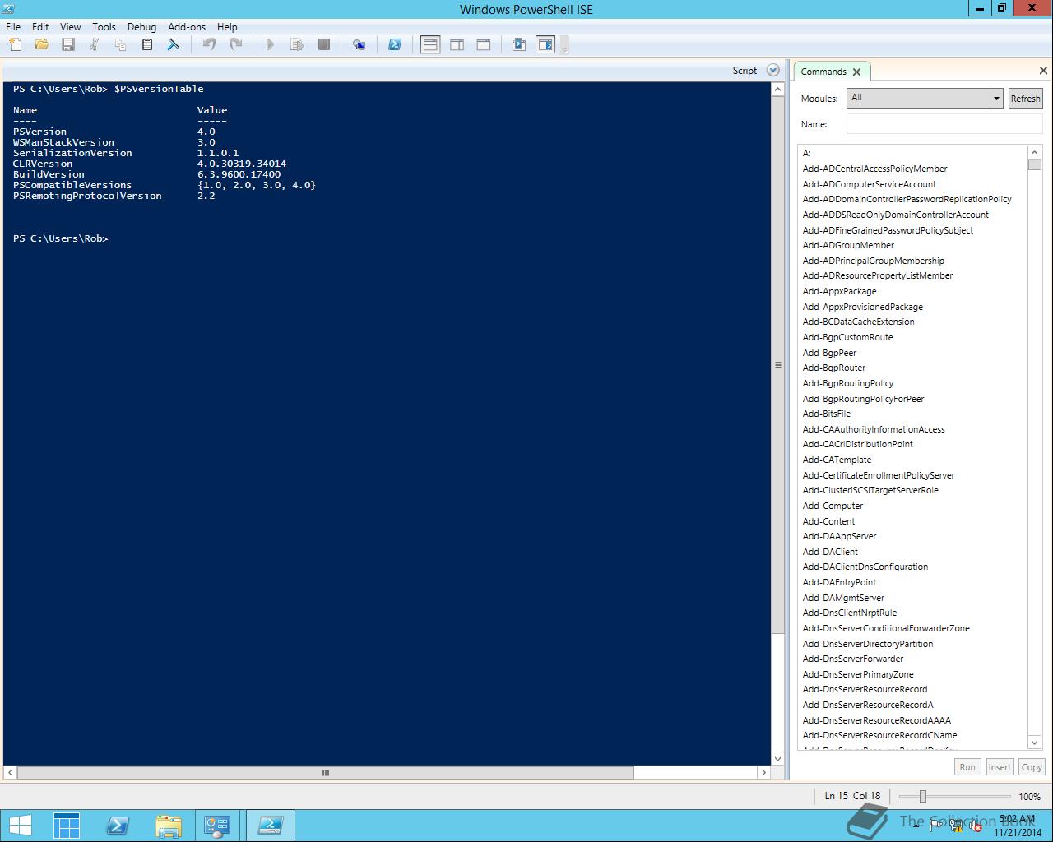Show Command Window icon
The width and height of the screenshot is (1053, 842).
coord(519,44)
